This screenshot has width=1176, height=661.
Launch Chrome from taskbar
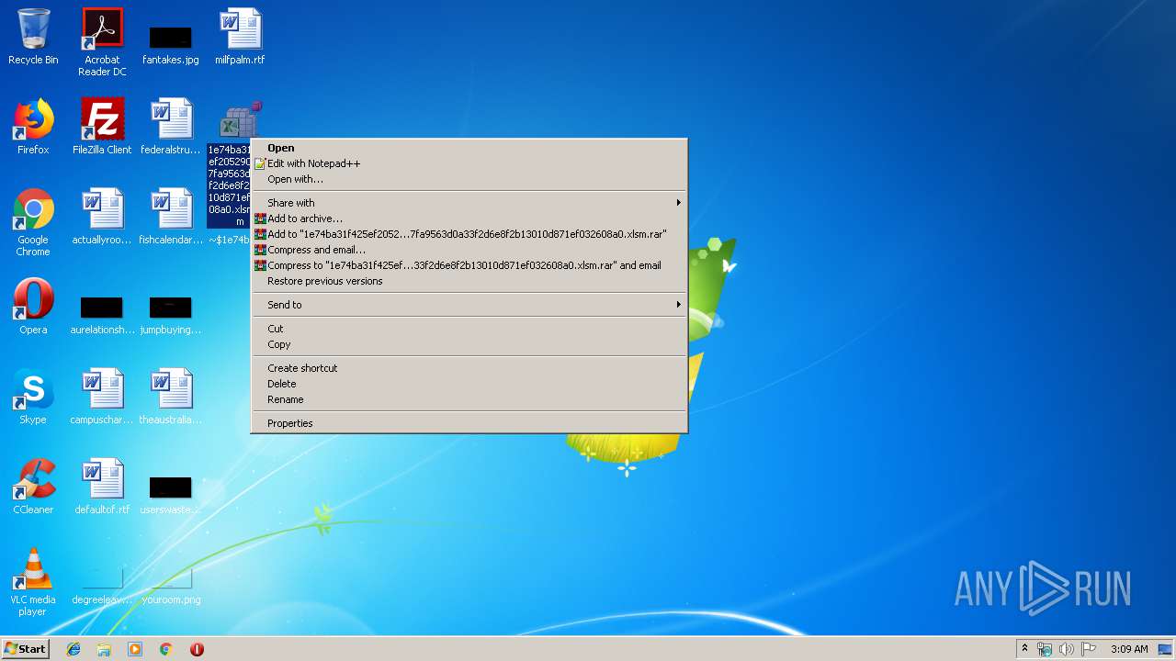166,649
